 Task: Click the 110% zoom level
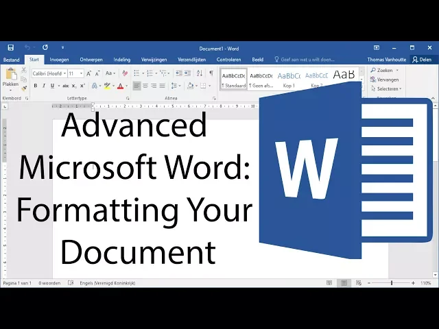click(425, 283)
